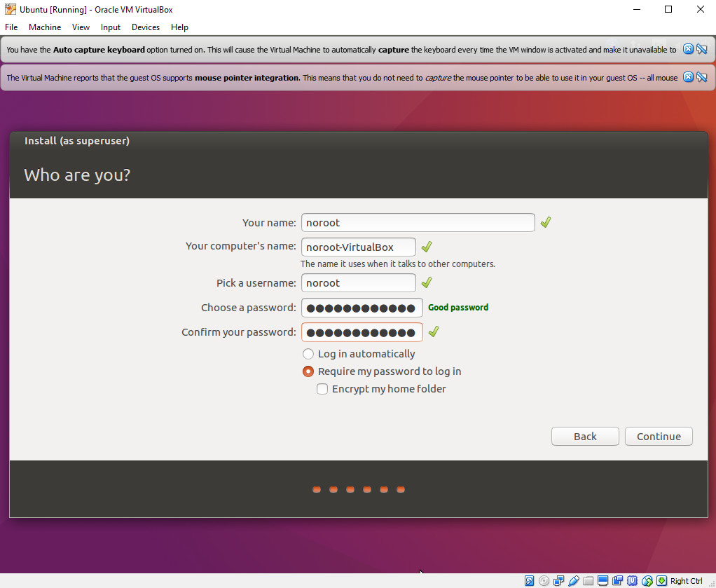The width and height of the screenshot is (716, 588).
Task: Click the 'Install (as superuser)' title
Action: coord(77,141)
